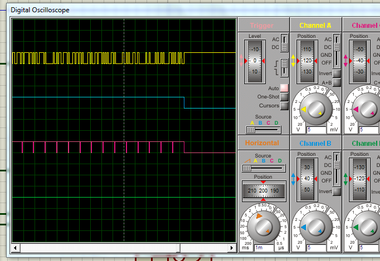380x261 pixels.
Task: Click Channel C volts value field
Action: [x=369, y=130]
